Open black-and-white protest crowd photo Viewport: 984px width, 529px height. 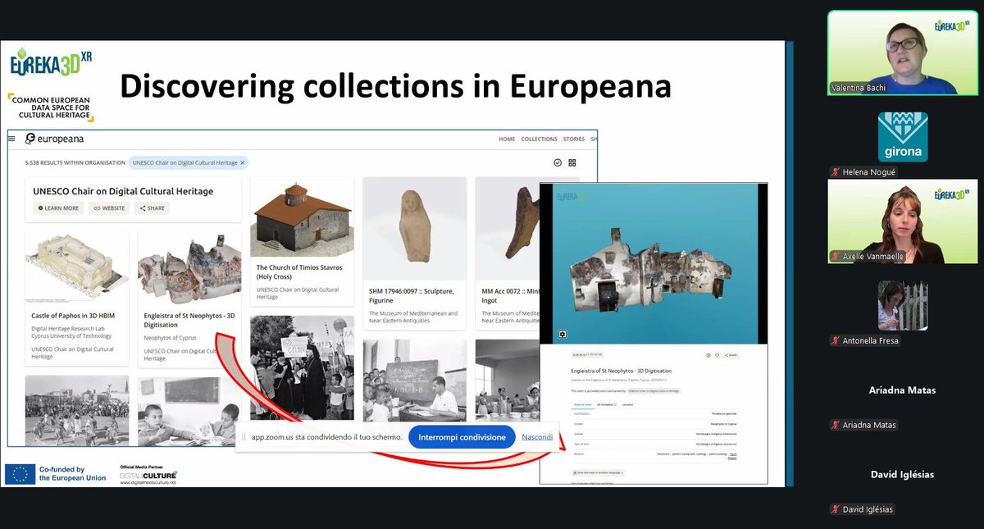tap(301, 369)
